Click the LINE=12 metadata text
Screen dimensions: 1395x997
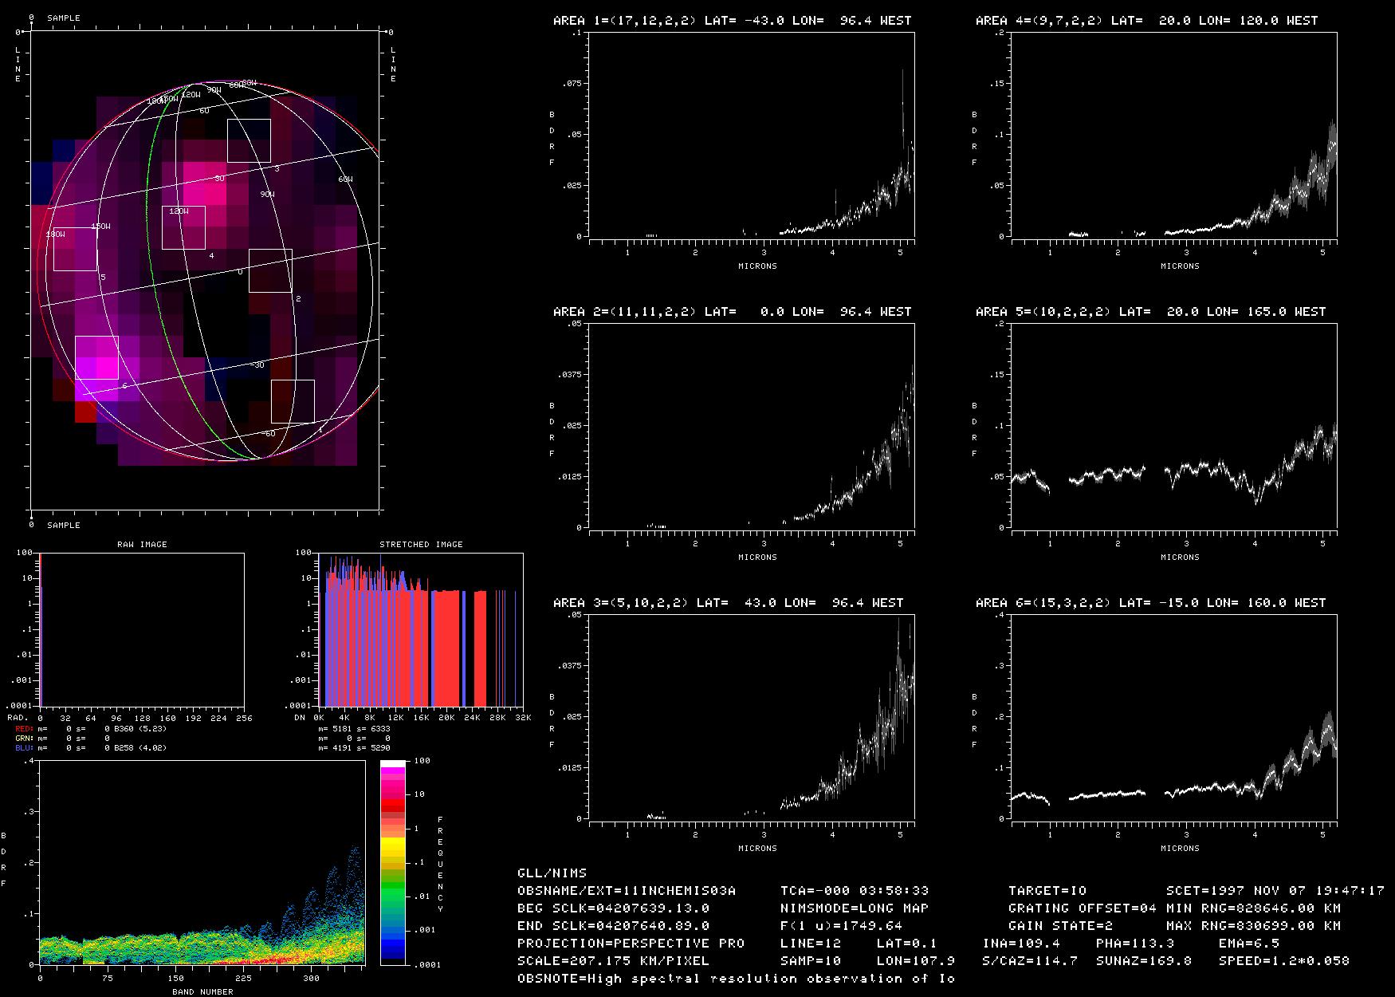[811, 944]
